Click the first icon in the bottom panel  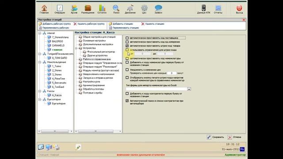41,147
